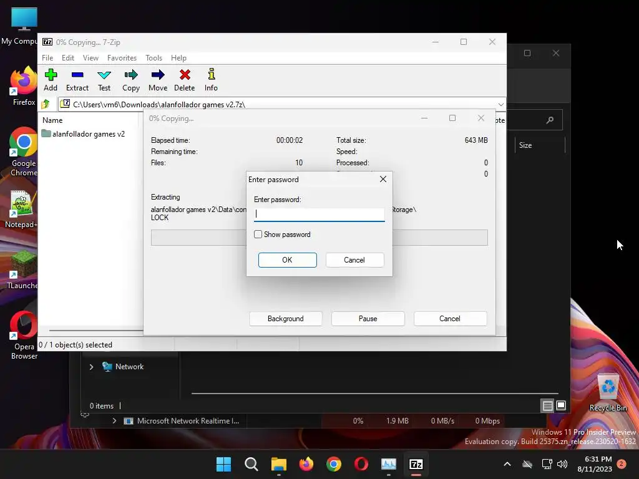Image resolution: width=639 pixels, height=479 pixels.
Task: Expand Microsoft Network Realtime row in Task Manager
Action: tap(114, 421)
